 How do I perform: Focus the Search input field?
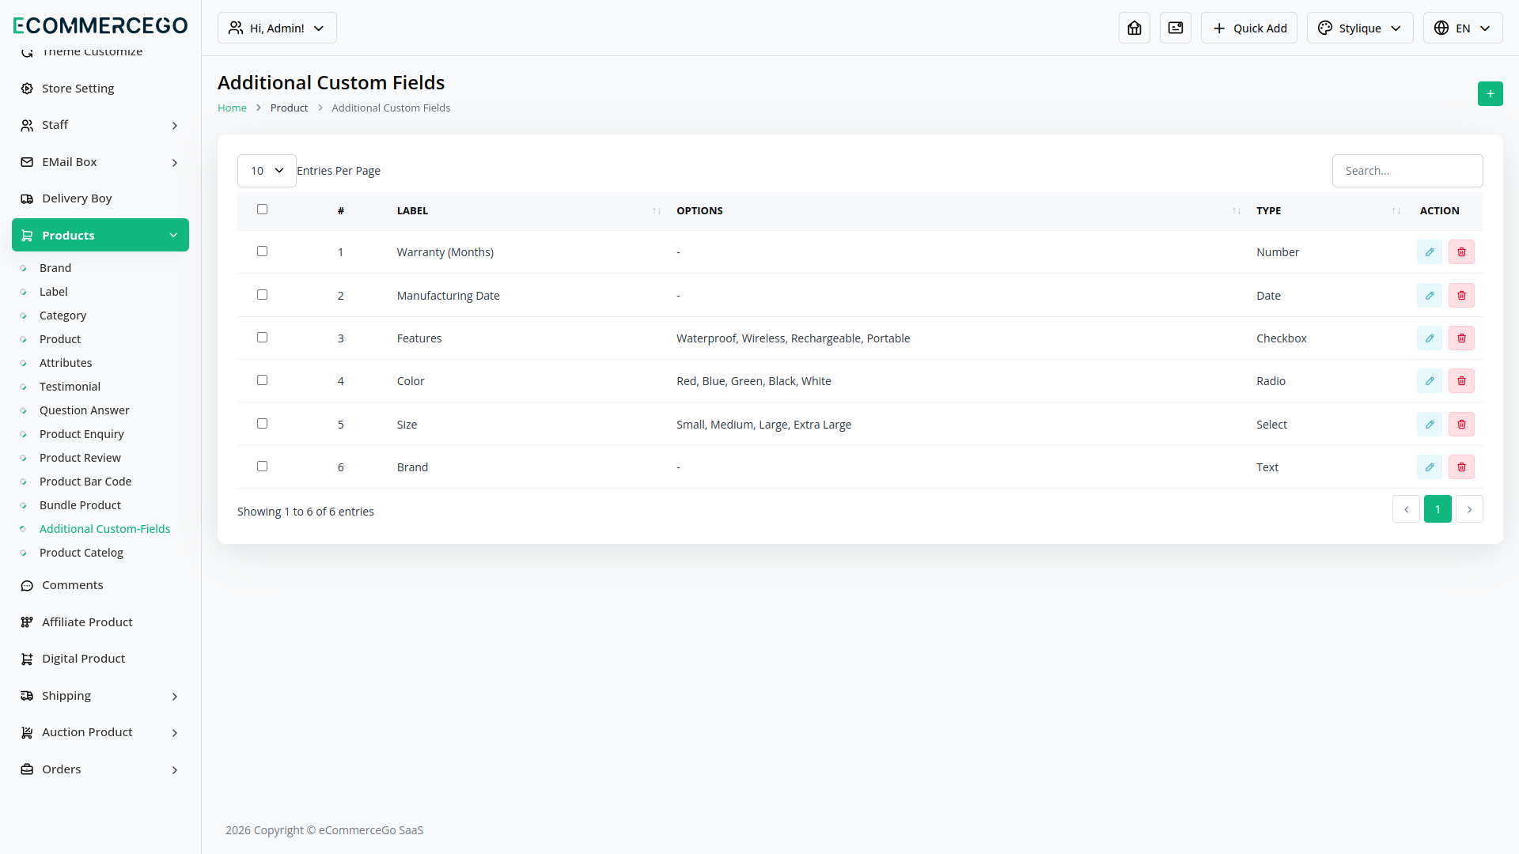[1407, 171]
